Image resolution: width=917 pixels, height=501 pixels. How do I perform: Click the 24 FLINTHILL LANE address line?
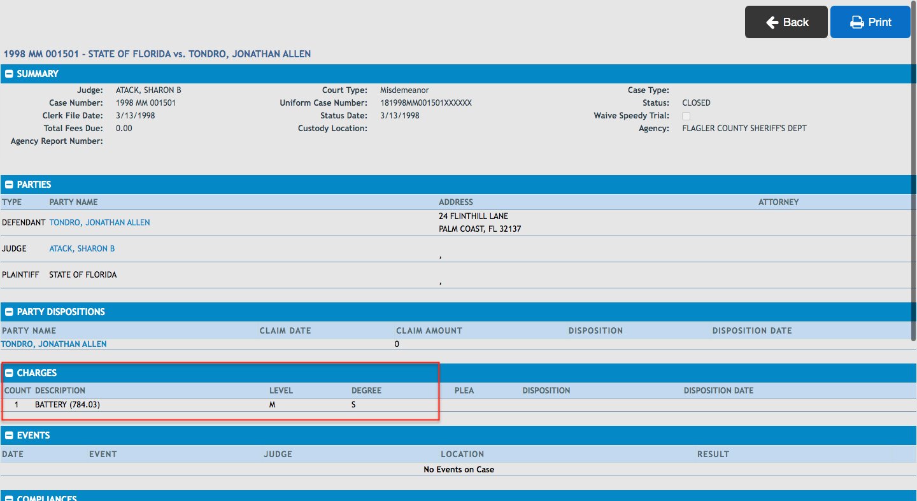[474, 216]
